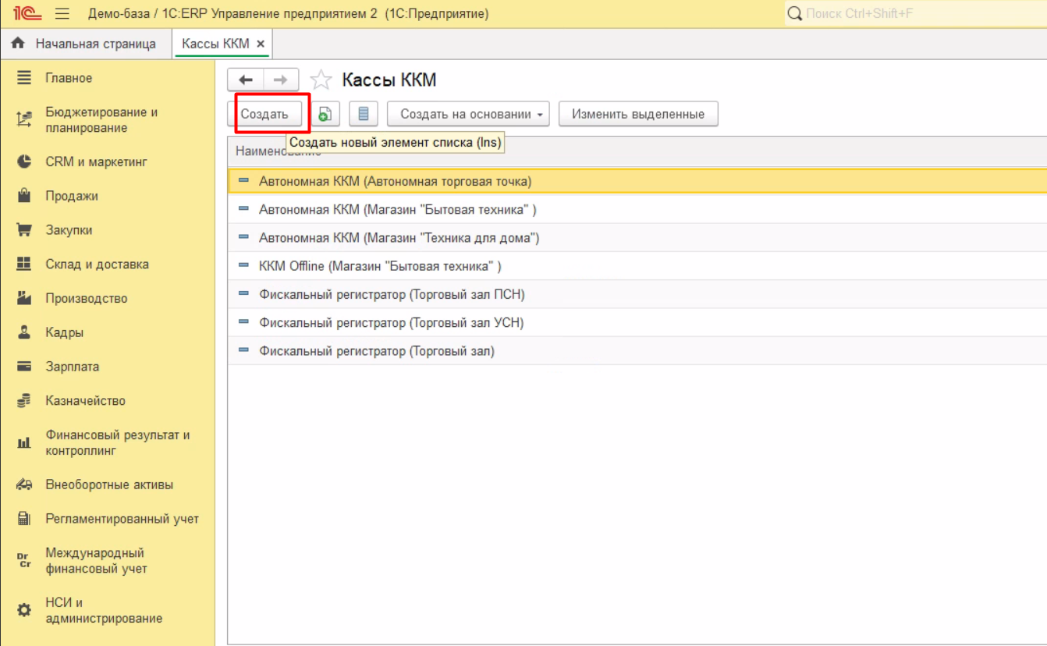Click the back navigation arrow
Screen dimensions: 1047x646
(246, 80)
